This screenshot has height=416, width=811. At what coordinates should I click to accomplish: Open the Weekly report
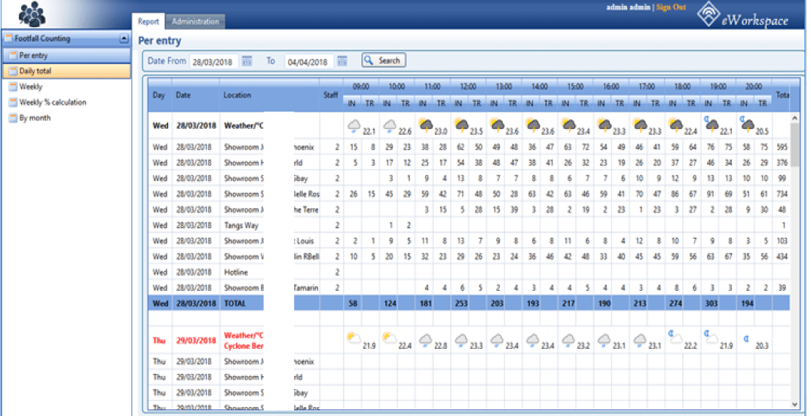[x=30, y=87]
